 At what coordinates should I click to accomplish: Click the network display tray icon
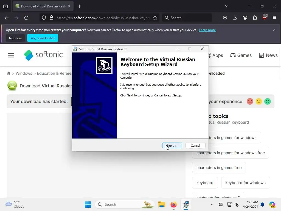[229, 204]
